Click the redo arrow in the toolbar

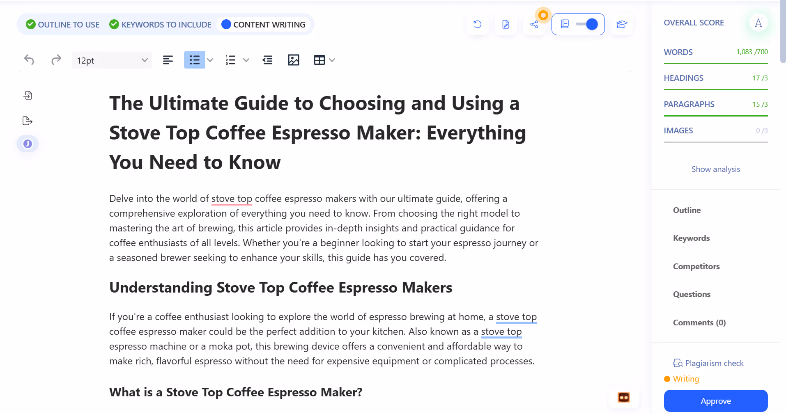(56, 60)
